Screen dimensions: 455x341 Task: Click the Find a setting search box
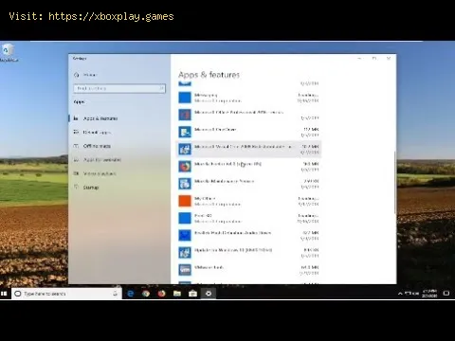coord(119,88)
